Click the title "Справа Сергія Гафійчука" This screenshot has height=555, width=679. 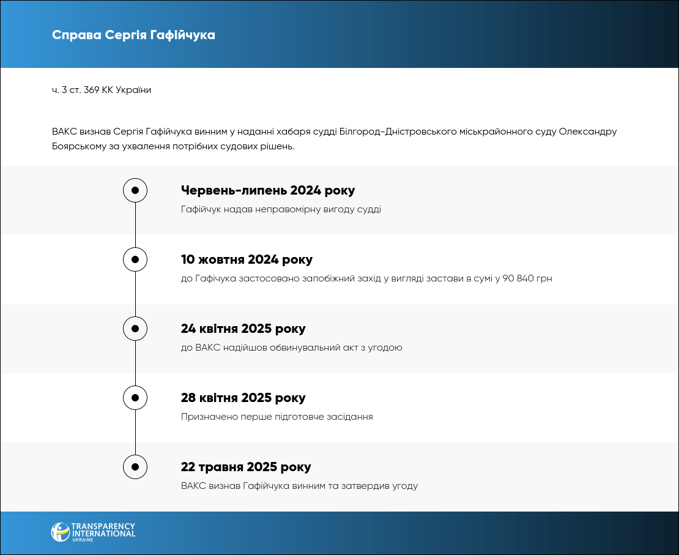[133, 35]
